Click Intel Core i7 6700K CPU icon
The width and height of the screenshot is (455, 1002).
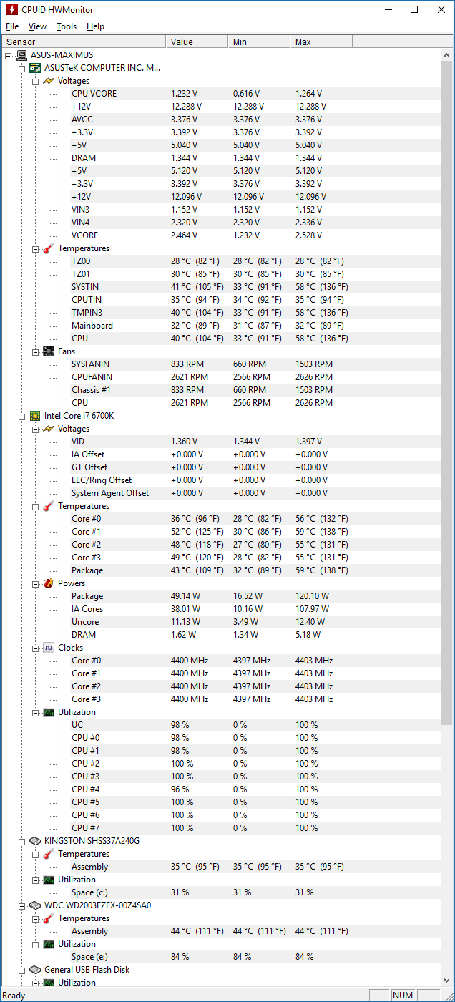point(35,416)
